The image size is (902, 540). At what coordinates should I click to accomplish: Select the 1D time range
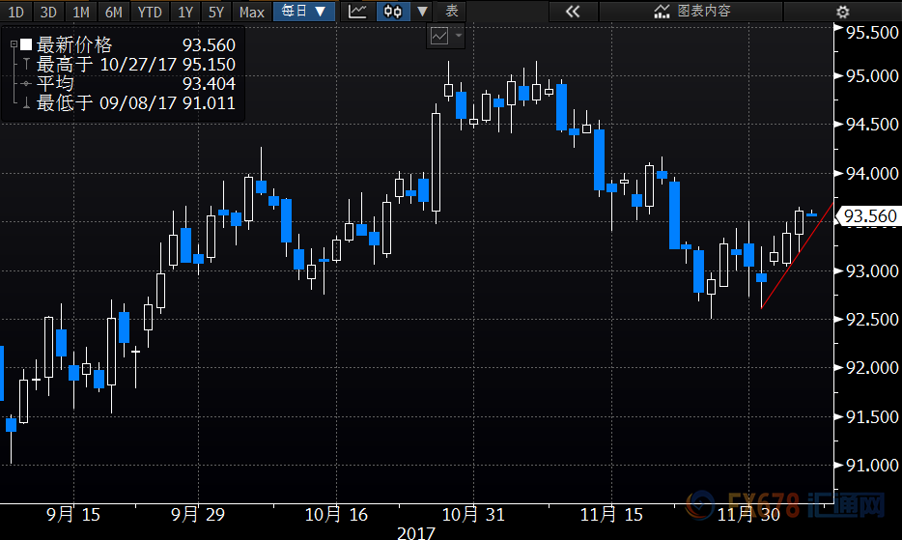pos(16,12)
